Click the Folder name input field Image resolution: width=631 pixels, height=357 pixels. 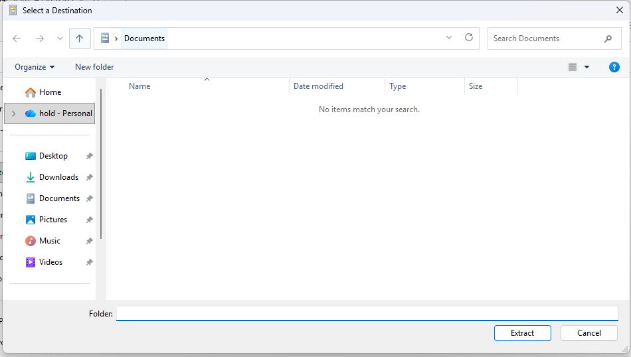click(367, 313)
